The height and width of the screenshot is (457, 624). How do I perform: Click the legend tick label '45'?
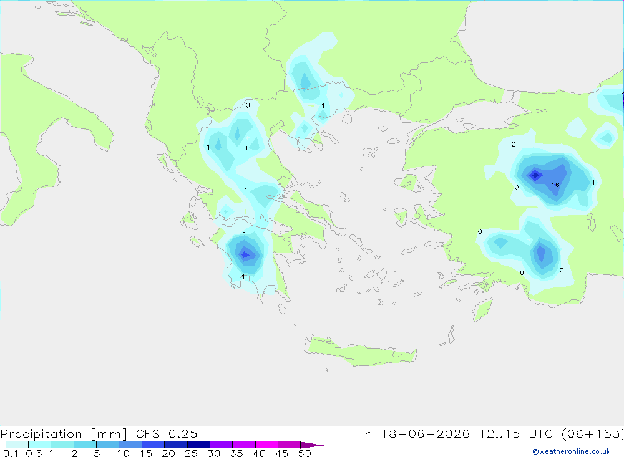click(282, 453)
